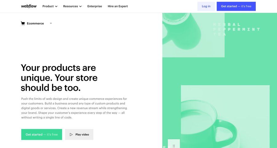Expand the Resources dropdown menu

(72, 6)
